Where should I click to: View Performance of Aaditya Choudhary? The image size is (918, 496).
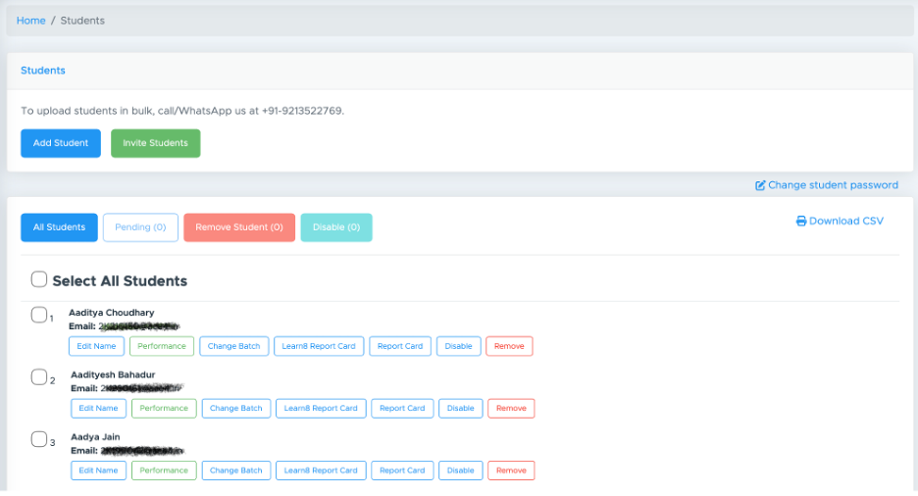[162, 346]
